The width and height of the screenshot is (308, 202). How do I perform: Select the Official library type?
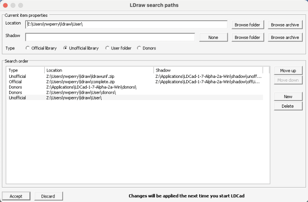(41, 48)
